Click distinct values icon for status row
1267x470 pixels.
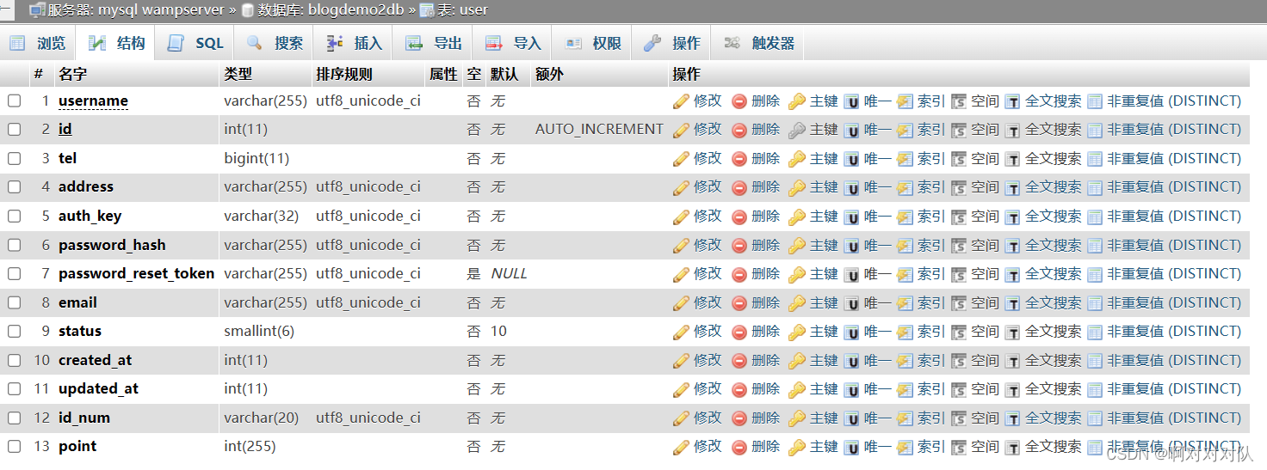point(1095,332)
